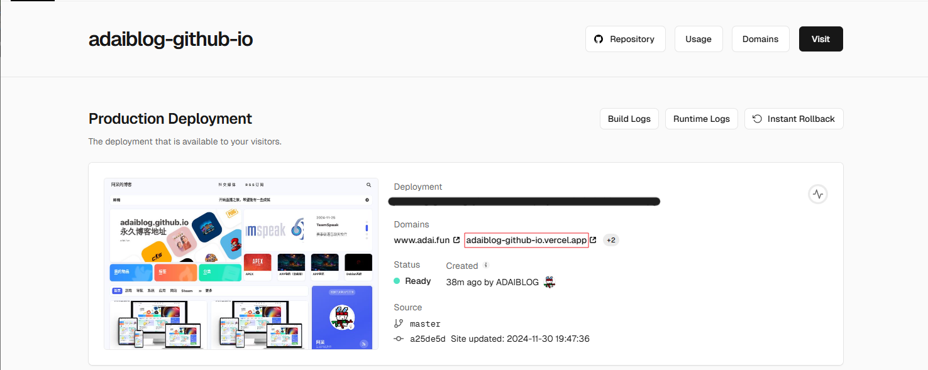
Task: Open the Usage page
Action: click(x=699, y=39)
